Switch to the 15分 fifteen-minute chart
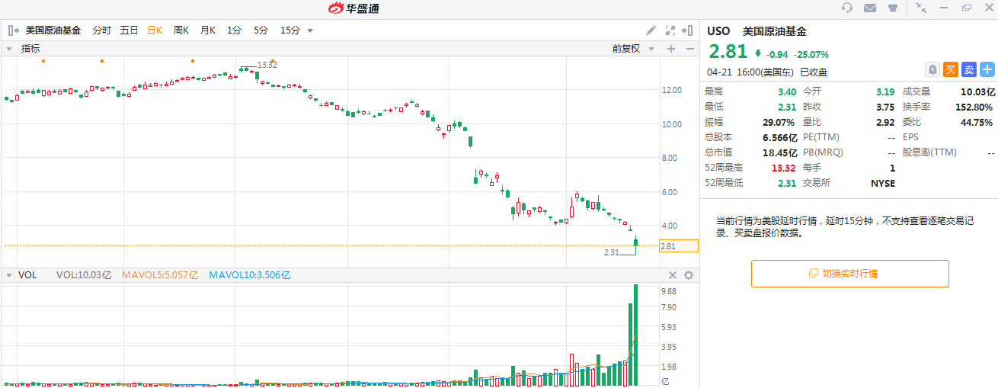The width and height of the screenshot is (998, 388). pos(290,30)
